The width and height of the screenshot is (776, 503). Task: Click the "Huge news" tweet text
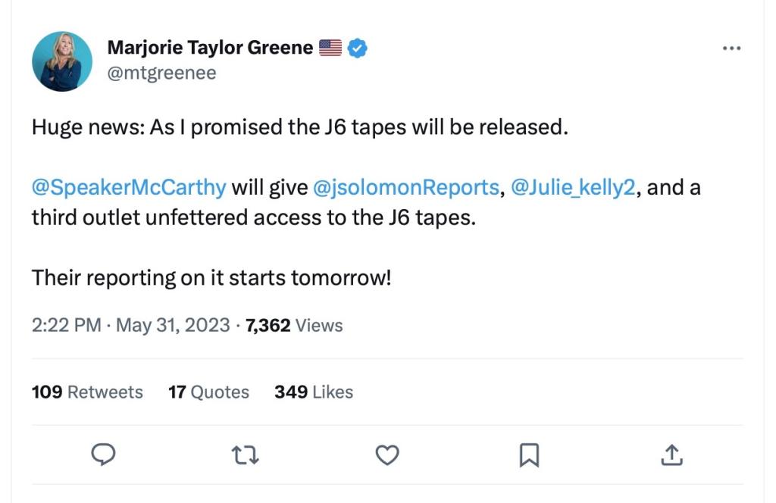click(x=299, y=127)
